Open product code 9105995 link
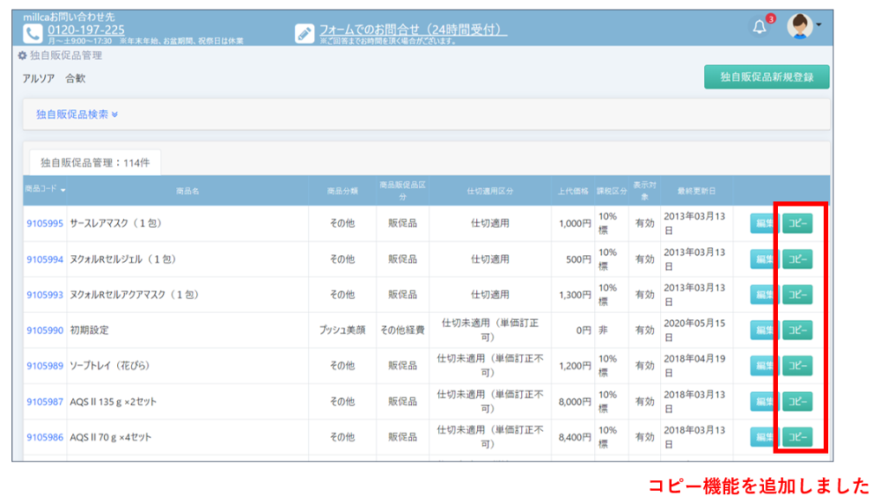Screen dimensions: 888x503 [44, 223]
